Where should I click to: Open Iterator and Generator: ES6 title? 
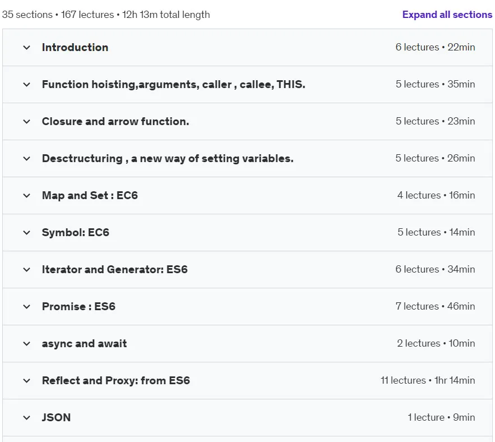[x=115, y=269]
